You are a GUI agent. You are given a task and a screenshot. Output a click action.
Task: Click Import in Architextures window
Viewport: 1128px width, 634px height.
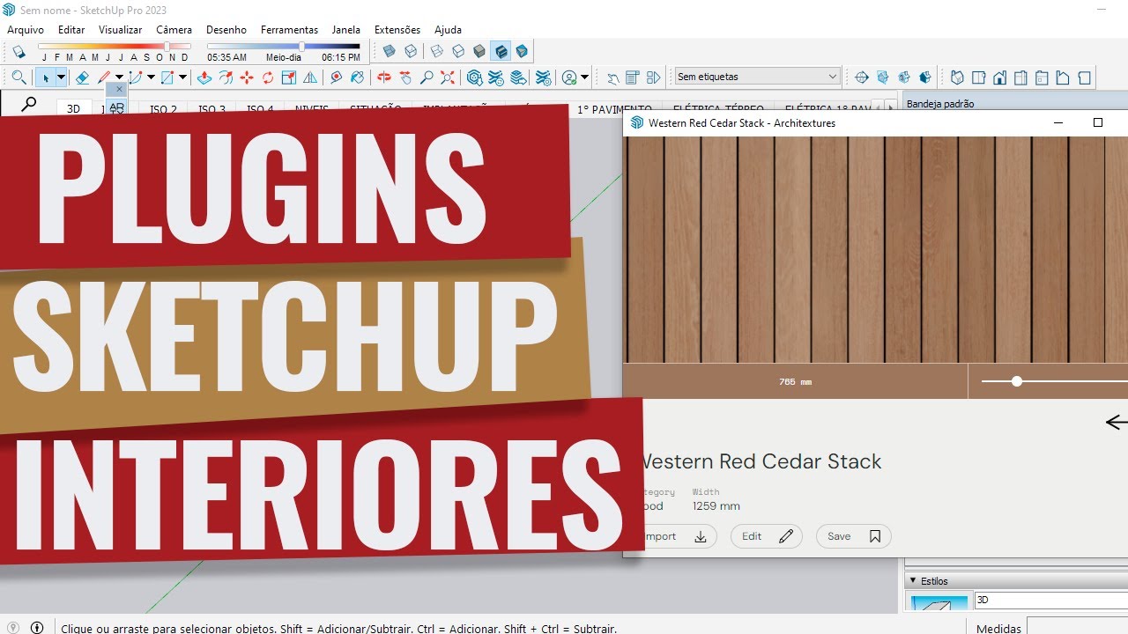[672, 536]
